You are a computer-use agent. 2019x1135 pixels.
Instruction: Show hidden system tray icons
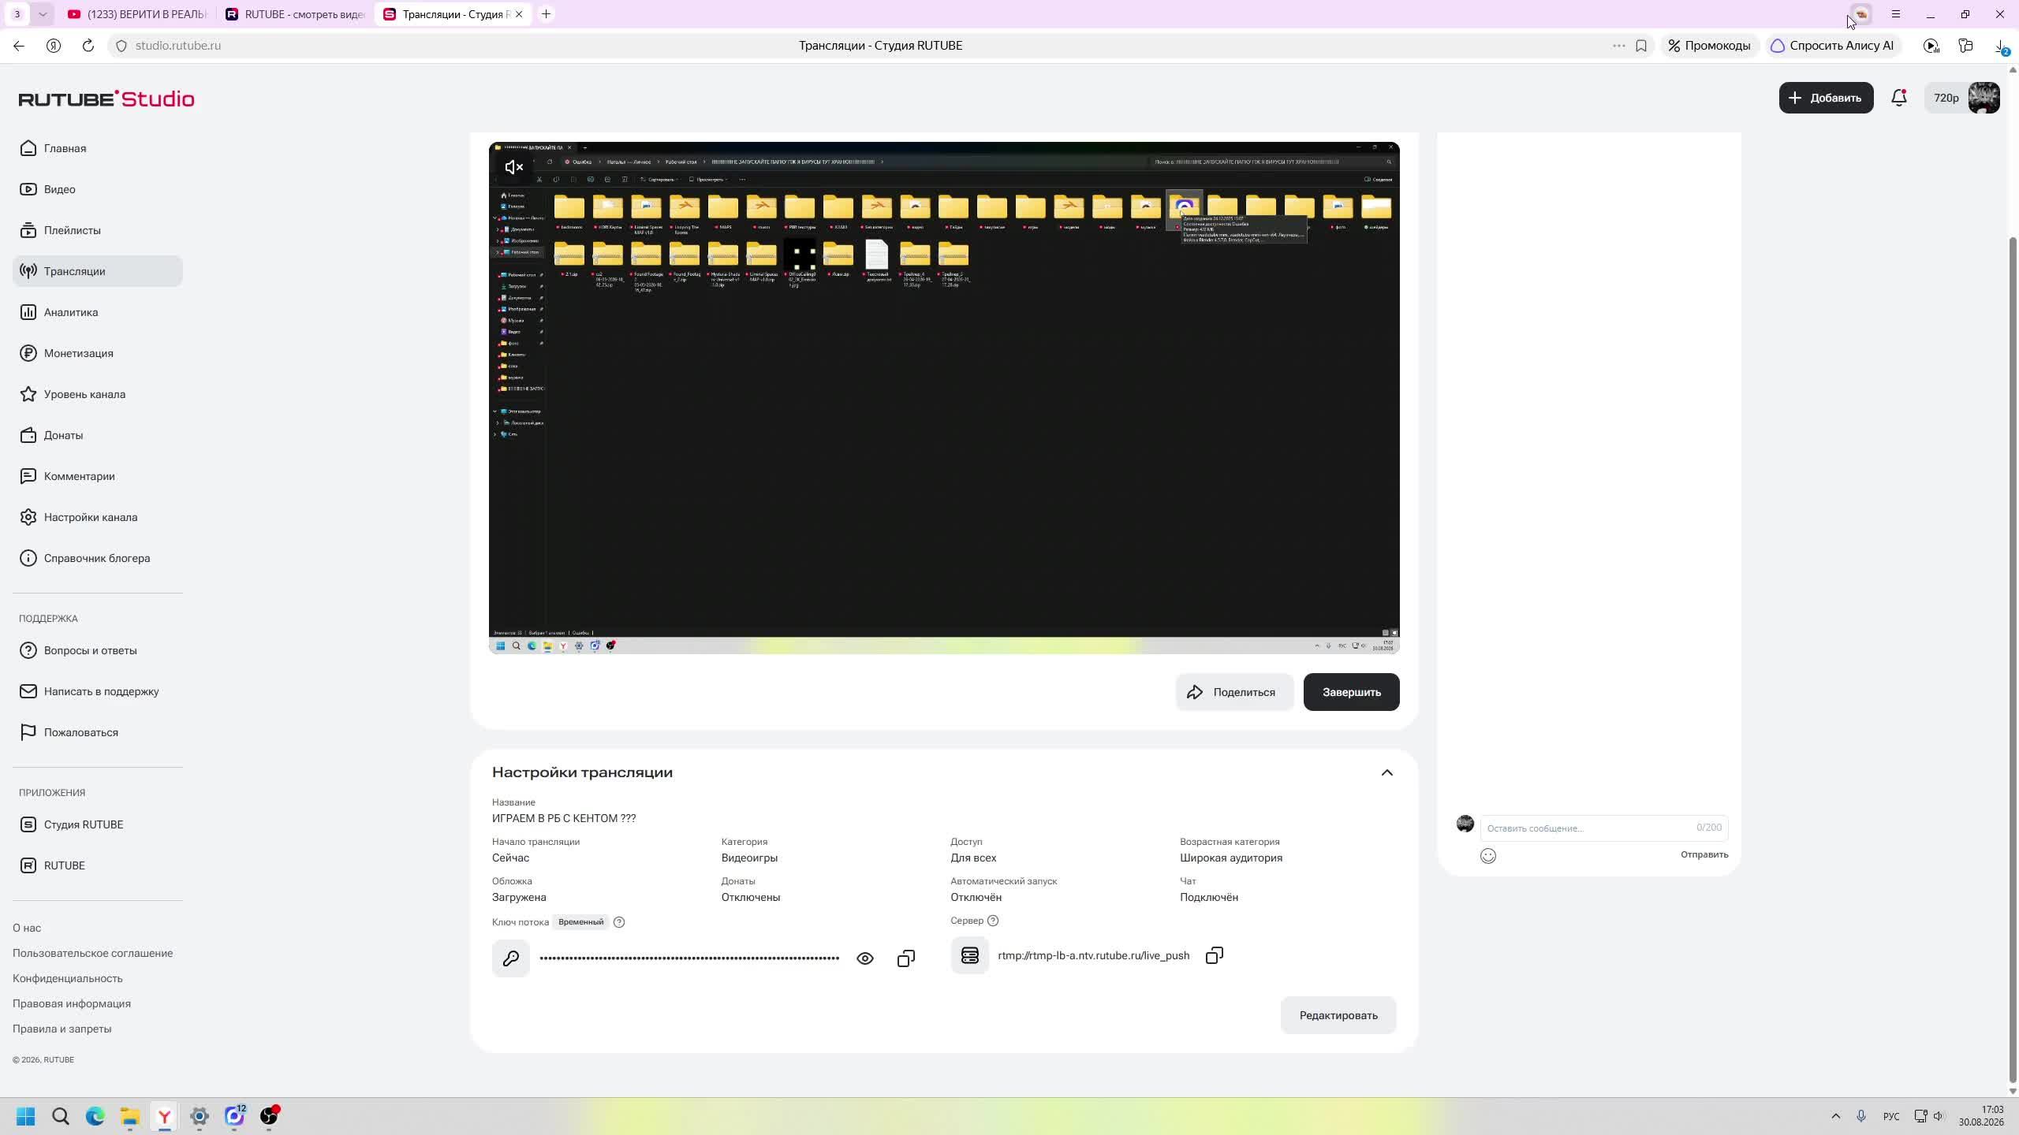coord(1836,1116)
